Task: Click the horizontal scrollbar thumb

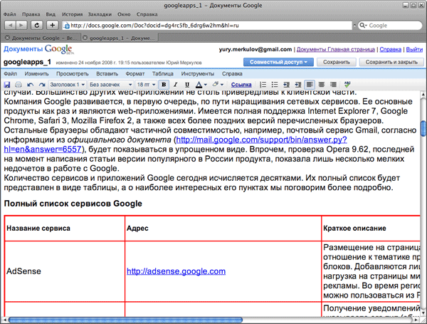Action: pyautogui.click(x=125, y=320)
